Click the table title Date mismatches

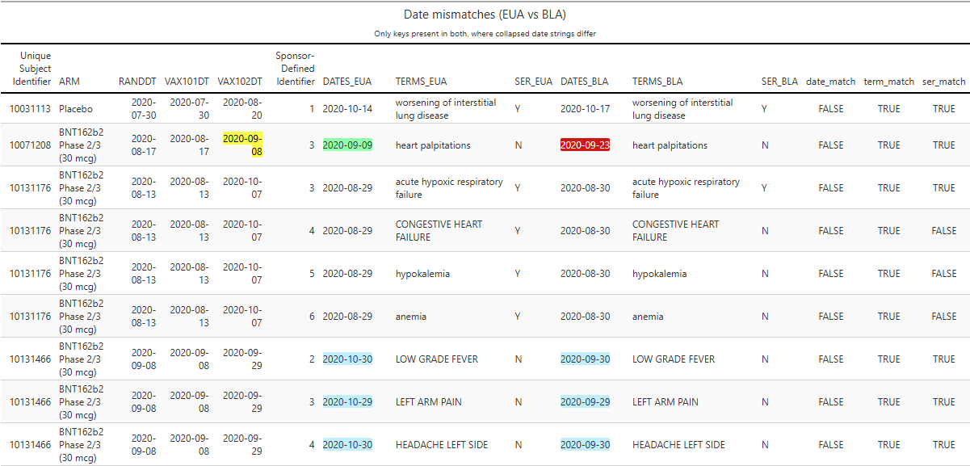(x=485, y=15)
